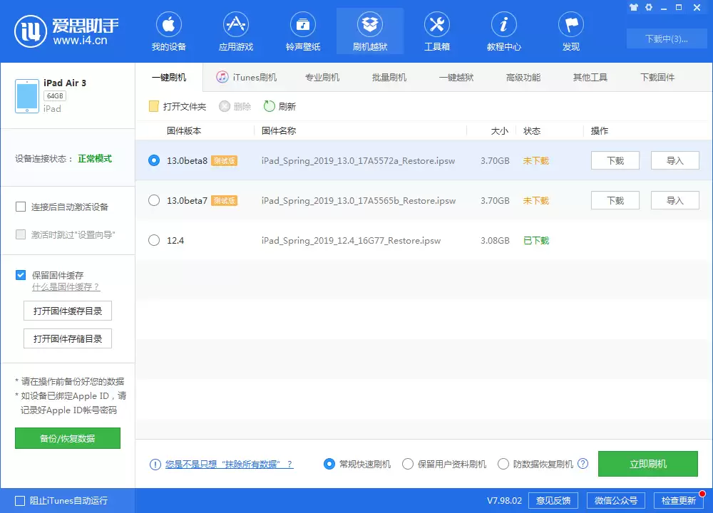Click 导入 button for 13.0beta7
The height and width of the screenshot is (513, 713).
[x=674, y=200]
